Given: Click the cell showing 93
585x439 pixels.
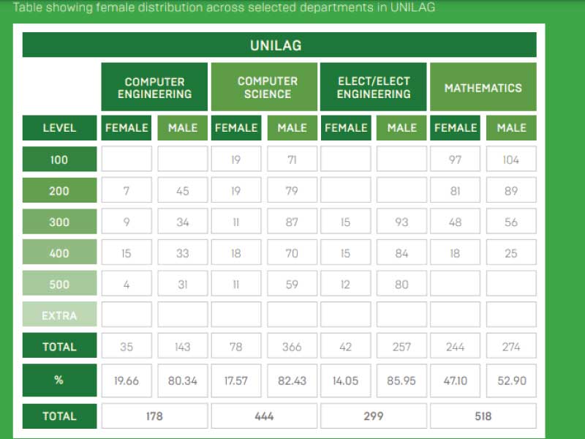Looking at the screenshot, I should click(x=401, y=222).
